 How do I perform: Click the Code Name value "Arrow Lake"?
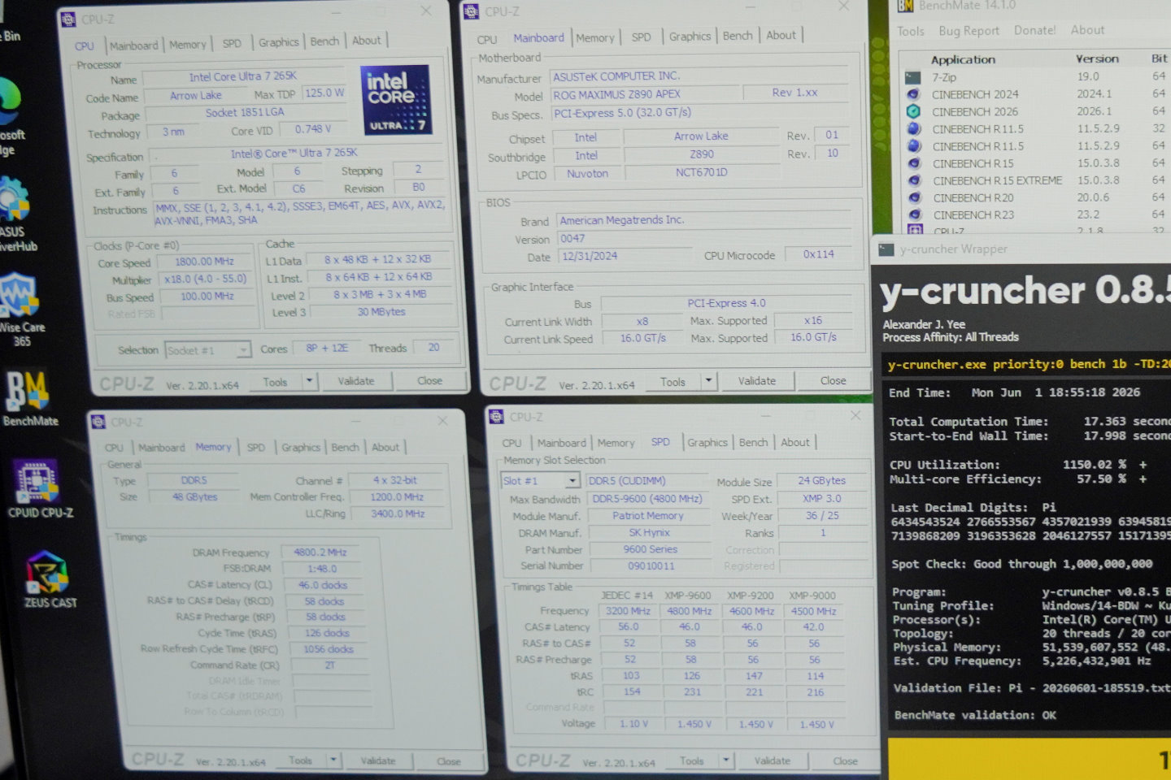(x=196, y=96)
